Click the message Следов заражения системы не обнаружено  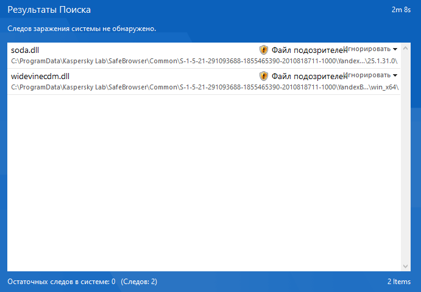click(x=82, y=29)
